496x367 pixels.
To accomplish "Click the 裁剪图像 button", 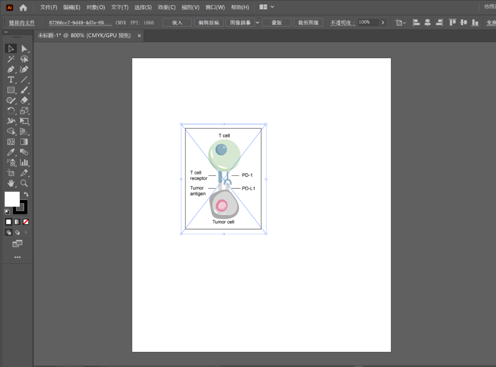I will tap(308, 22).
